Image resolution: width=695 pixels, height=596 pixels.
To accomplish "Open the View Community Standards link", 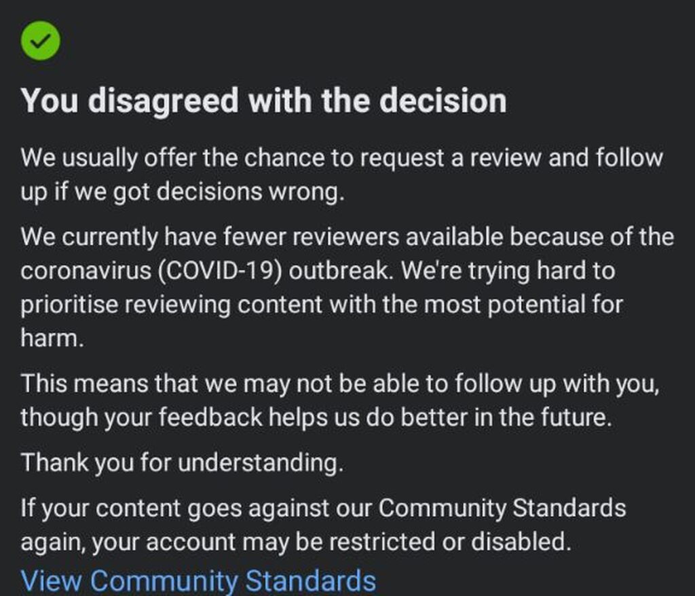I will click(x=198, y=580).
